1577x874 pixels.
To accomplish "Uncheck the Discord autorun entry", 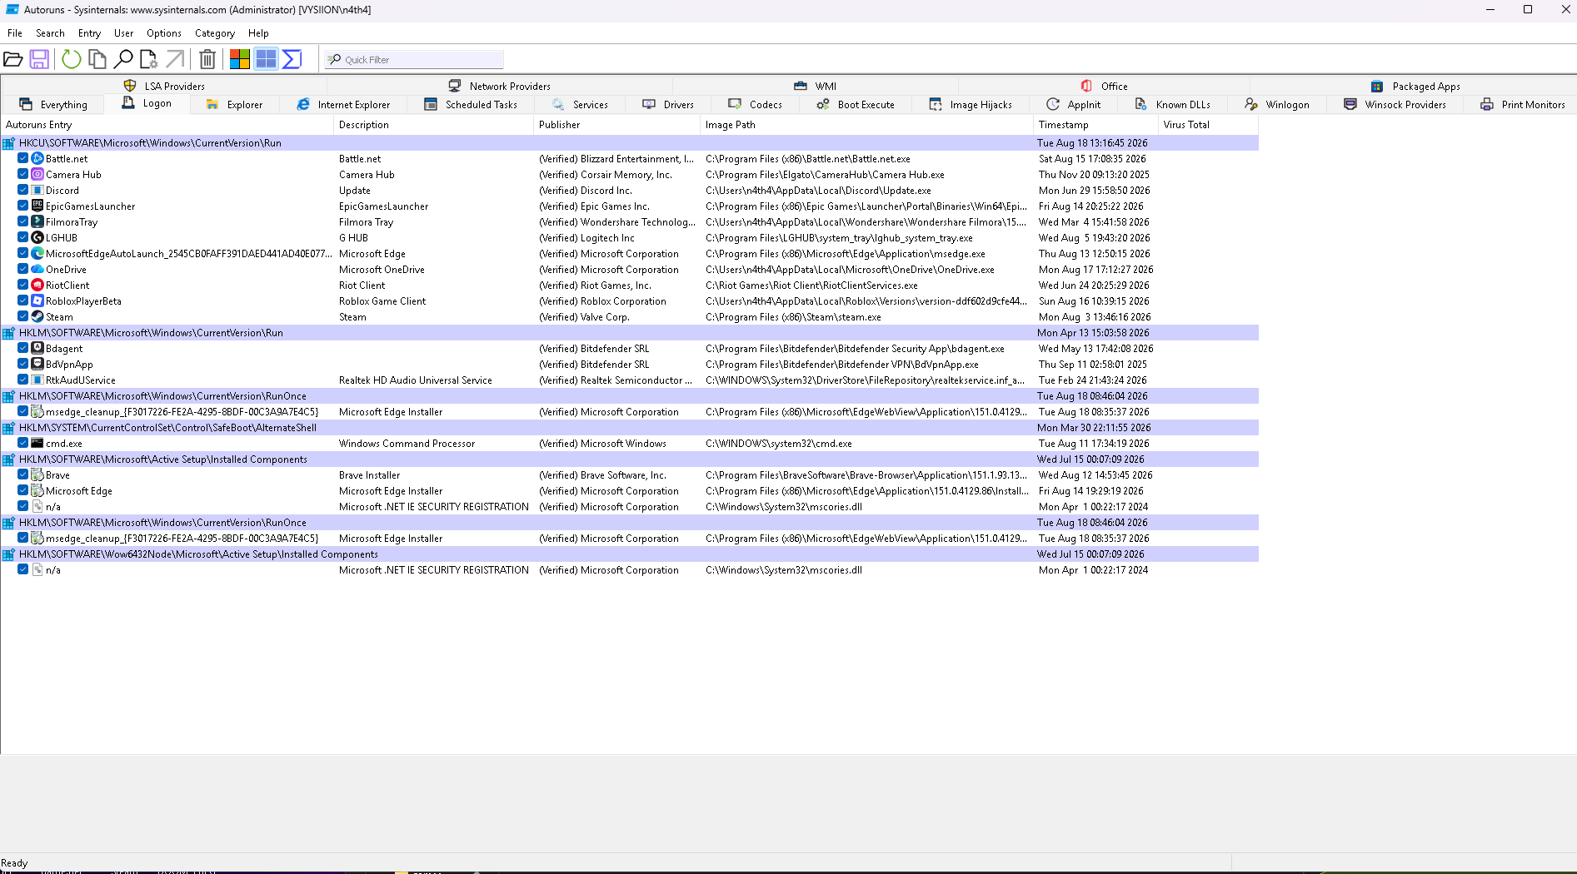I will click(23, 190).
